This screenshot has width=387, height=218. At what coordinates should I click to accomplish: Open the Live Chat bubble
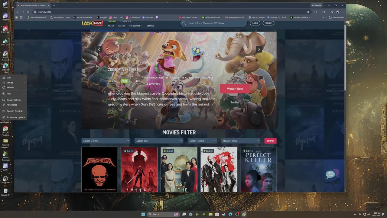tap(332, 174)
